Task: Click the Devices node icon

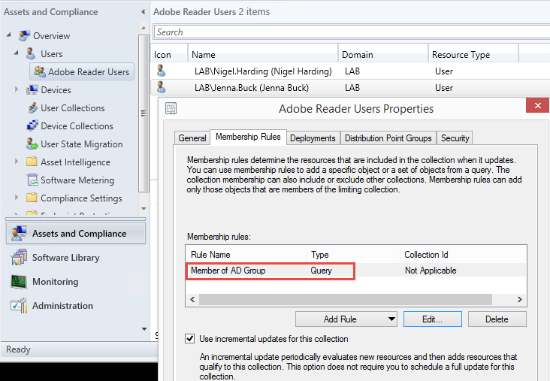Action: click(x=32, y=90)
